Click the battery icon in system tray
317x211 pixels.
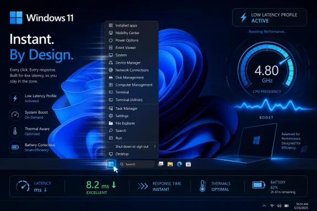287,206
